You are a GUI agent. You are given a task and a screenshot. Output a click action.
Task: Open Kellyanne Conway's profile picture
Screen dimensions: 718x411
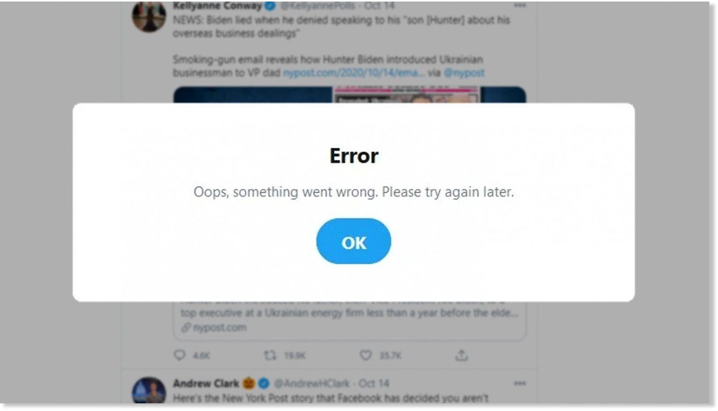pyautogui.click(x=149, y=15)
